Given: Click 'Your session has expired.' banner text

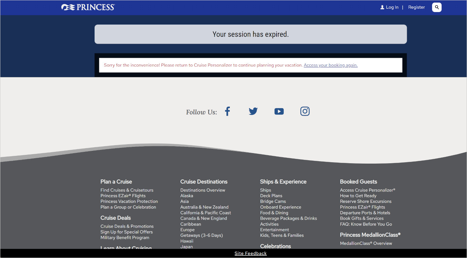Looking at the screenshot, I should 251,34.
